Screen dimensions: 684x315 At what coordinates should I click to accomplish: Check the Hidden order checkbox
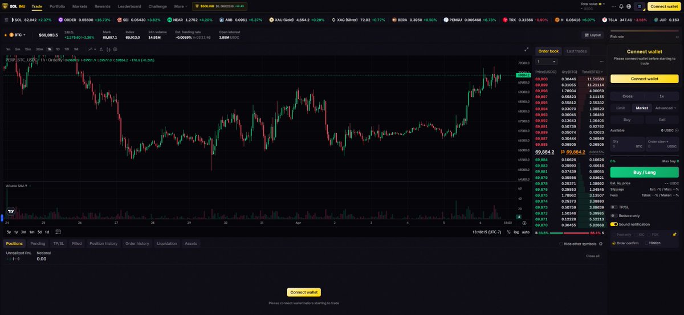point(646,243)
